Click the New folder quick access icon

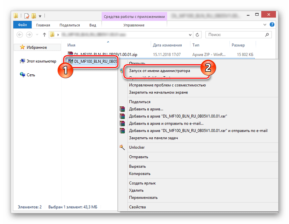tap(33, 16)
